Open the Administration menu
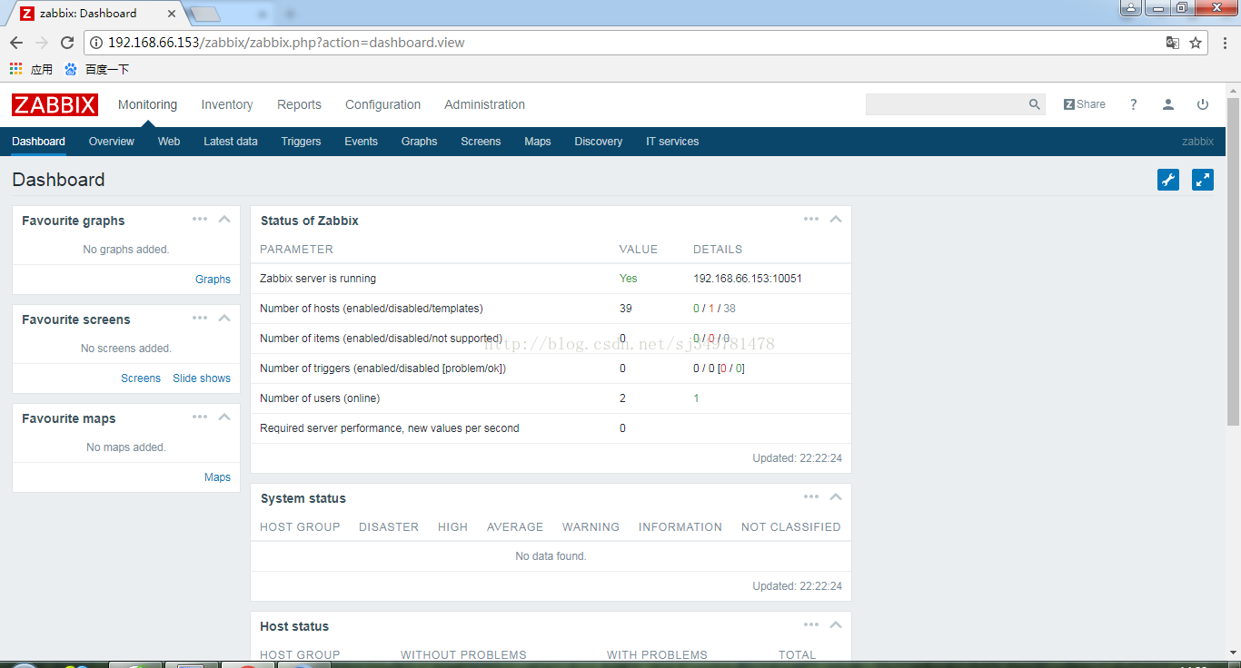1241x668 pixels. [x=484, y=104]
